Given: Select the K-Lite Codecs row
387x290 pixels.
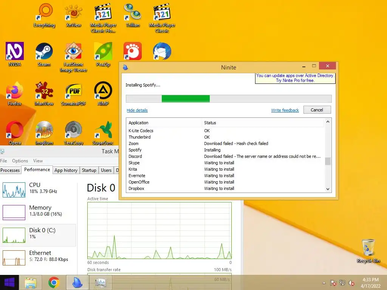Looking at the screenshot, I should click(226, 131).
